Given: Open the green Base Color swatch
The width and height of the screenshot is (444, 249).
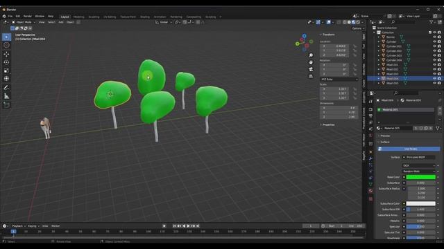Looking at the screenshot, I should point(421,177).
